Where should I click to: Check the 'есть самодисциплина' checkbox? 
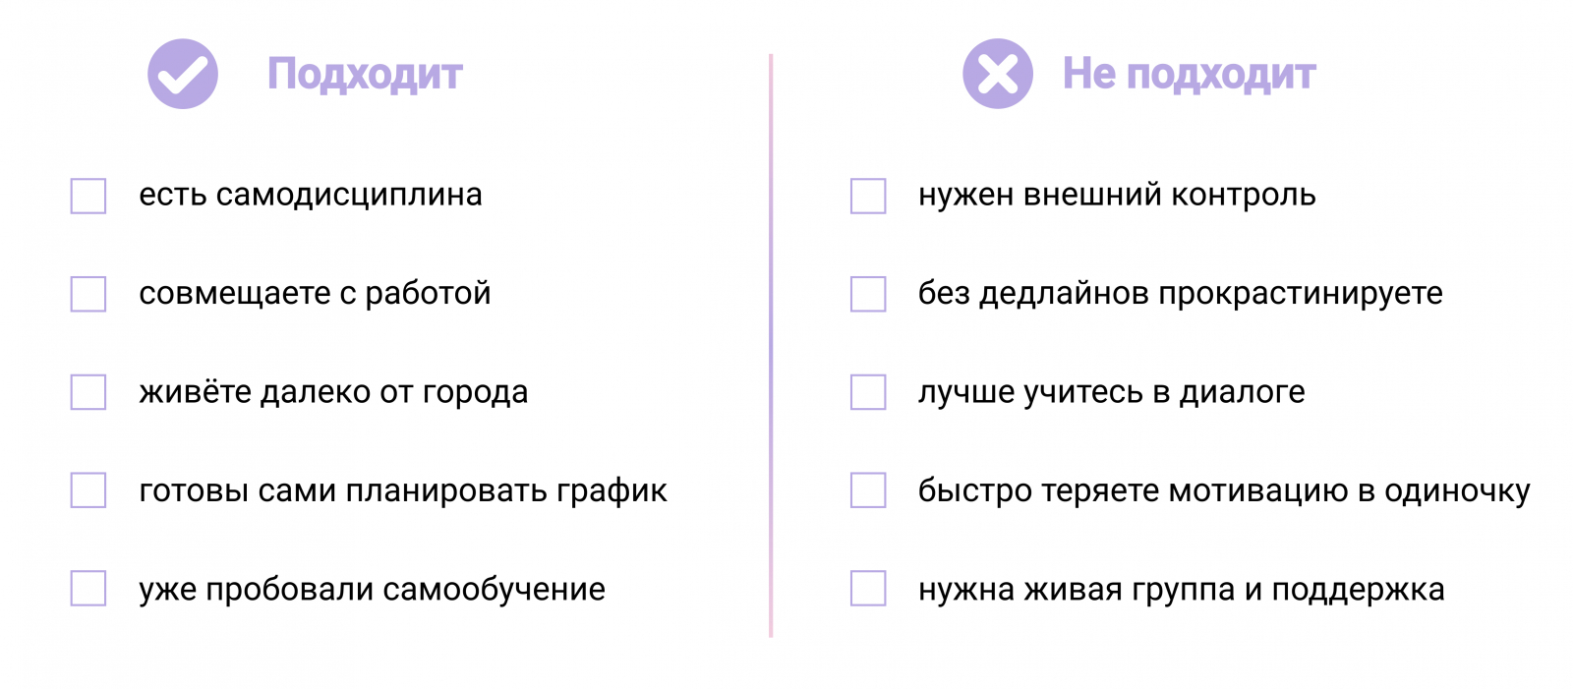click(88, 196)
